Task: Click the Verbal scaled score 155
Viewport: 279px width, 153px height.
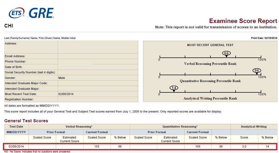Action: [x=97, y=147]
